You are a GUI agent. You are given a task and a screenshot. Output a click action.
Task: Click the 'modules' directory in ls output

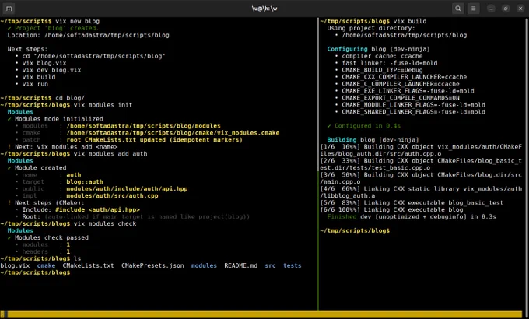pos(204,265)
